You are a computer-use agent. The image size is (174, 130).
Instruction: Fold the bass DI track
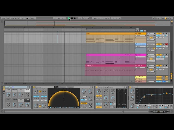(x=136, y=66)
